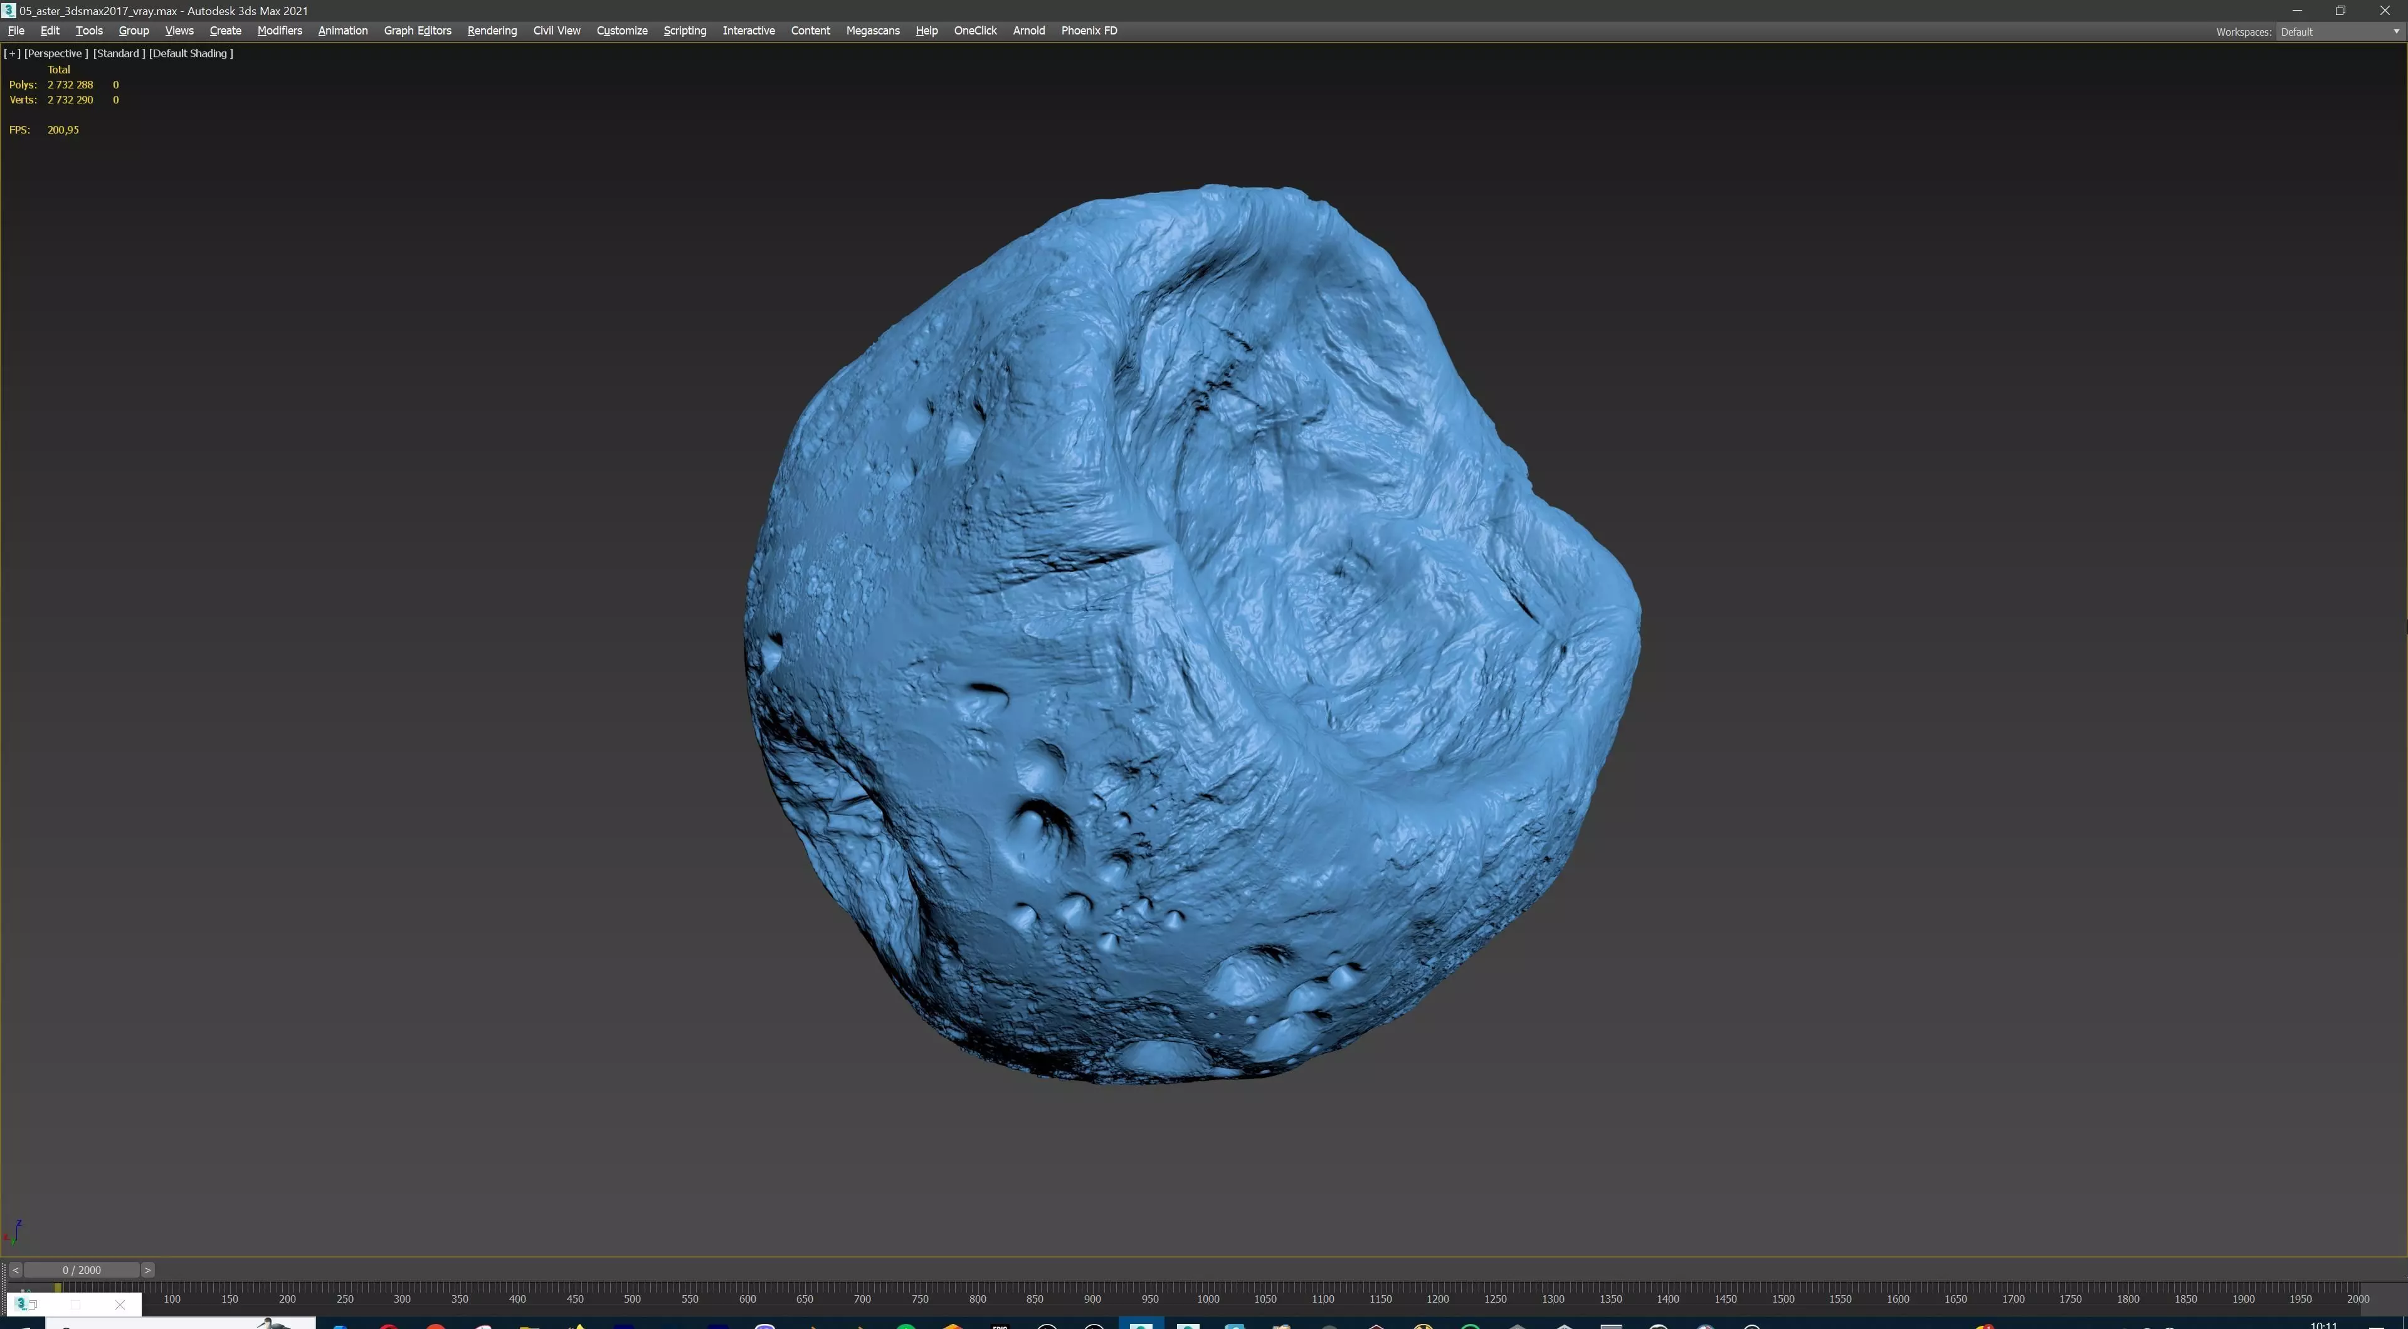
Task: Open the Civil View menu
Action: (x=556, y=31)
